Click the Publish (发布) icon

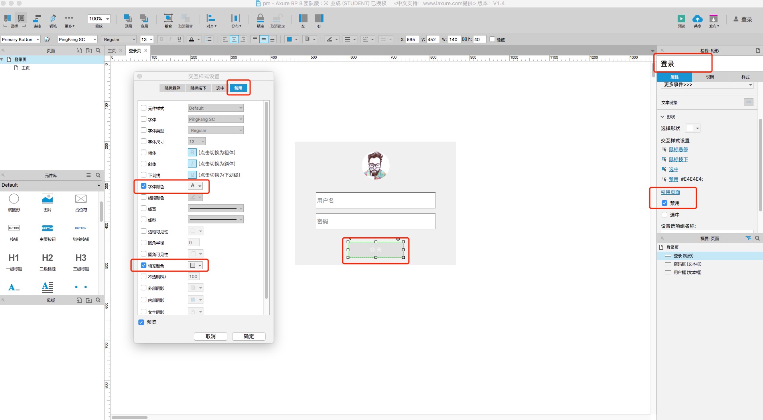pos(714,18)
